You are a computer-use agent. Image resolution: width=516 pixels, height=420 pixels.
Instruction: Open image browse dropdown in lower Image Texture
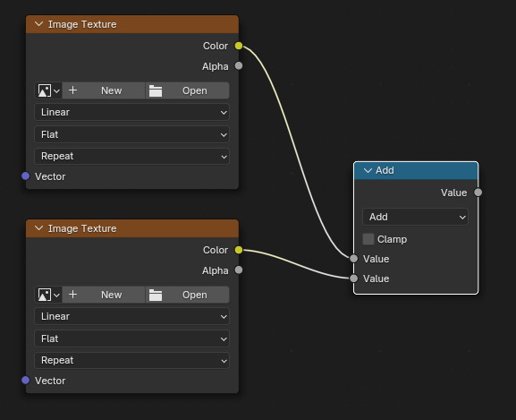pos(48,295)
